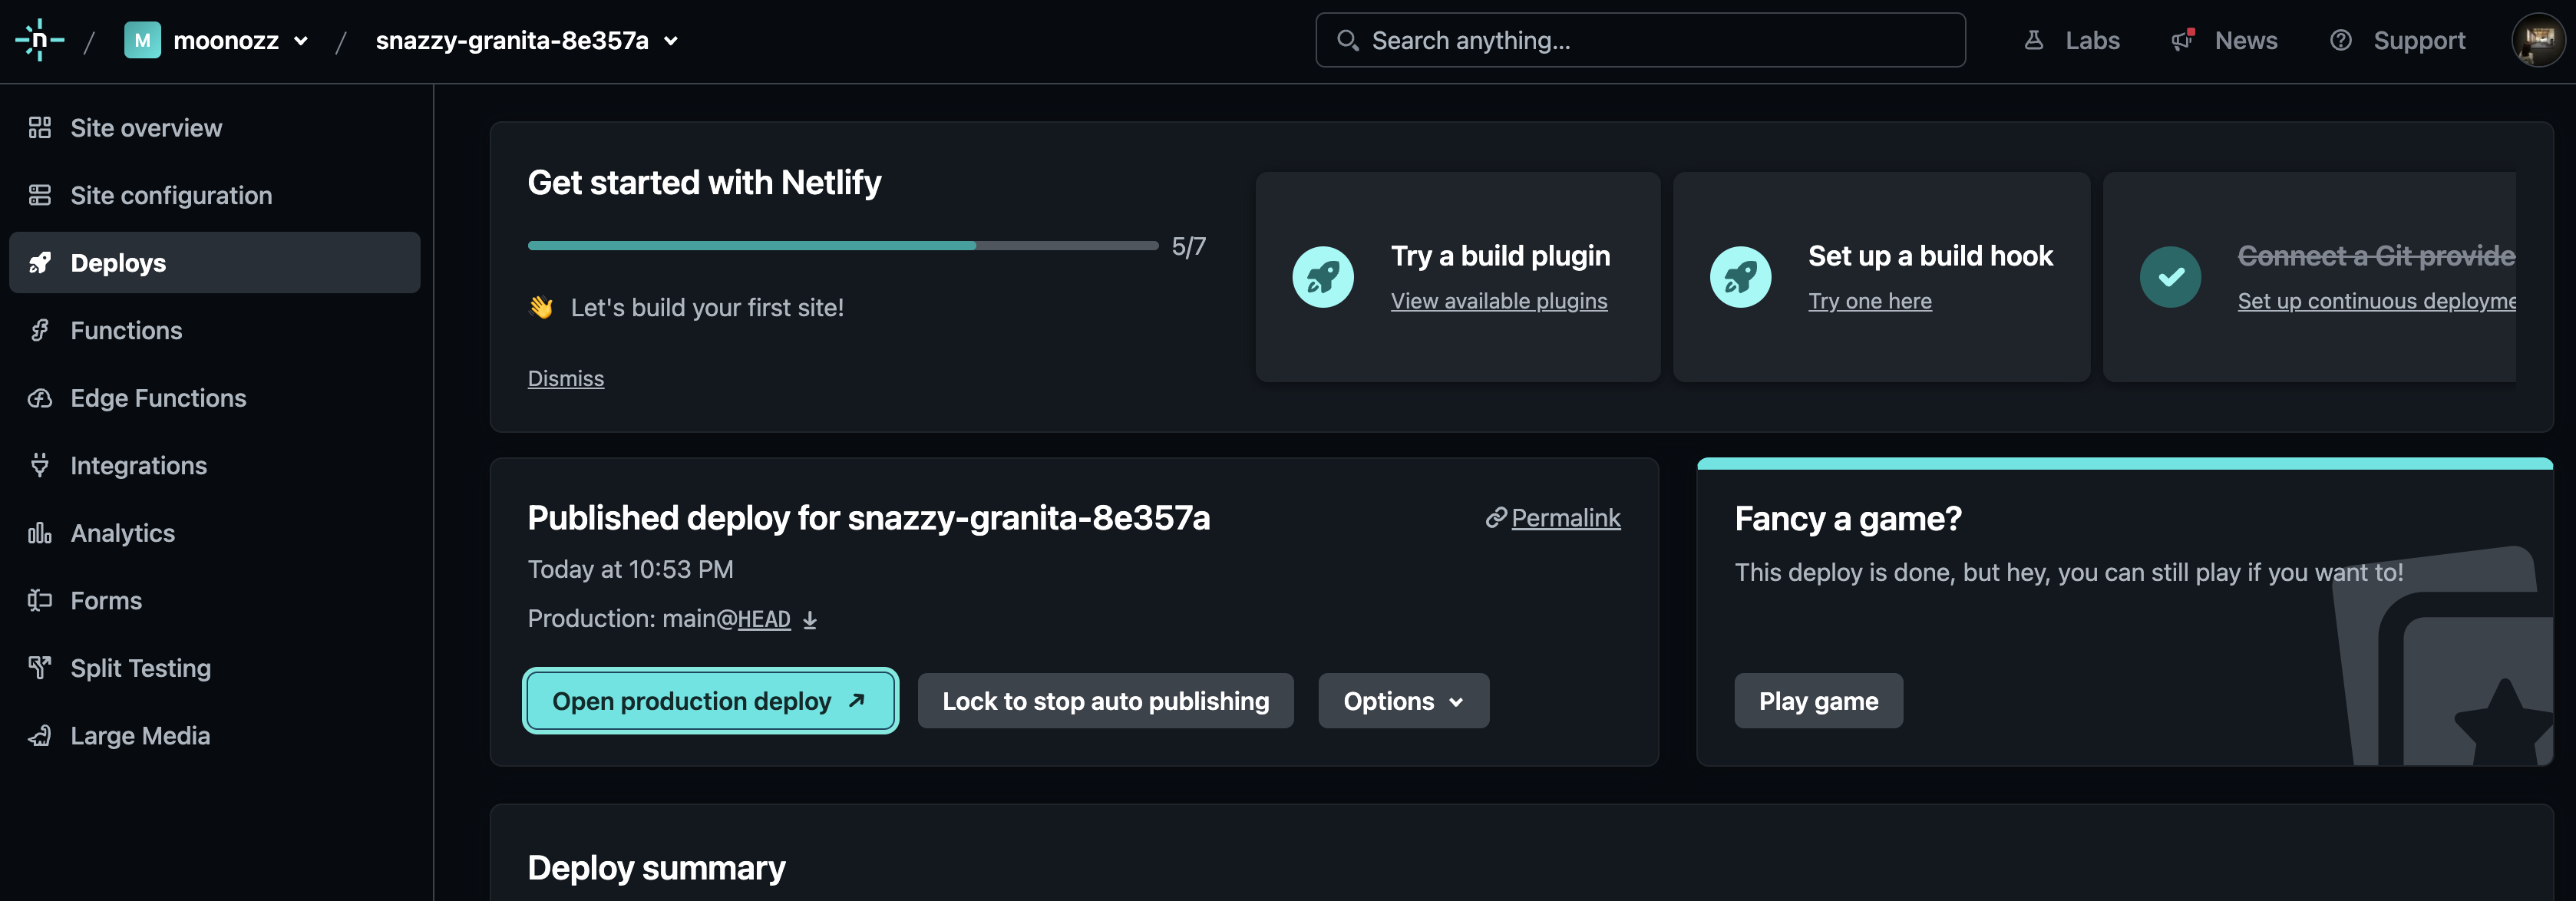The image size is (2576, 901).
Task: Click the 5/7 progress count text
Action: [x=1188, y=246]
